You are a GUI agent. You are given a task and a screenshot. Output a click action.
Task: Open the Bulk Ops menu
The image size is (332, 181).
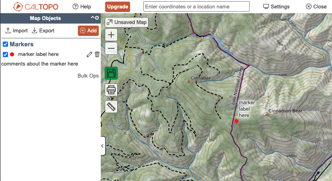pyautogui.click(x=88, y=76)
